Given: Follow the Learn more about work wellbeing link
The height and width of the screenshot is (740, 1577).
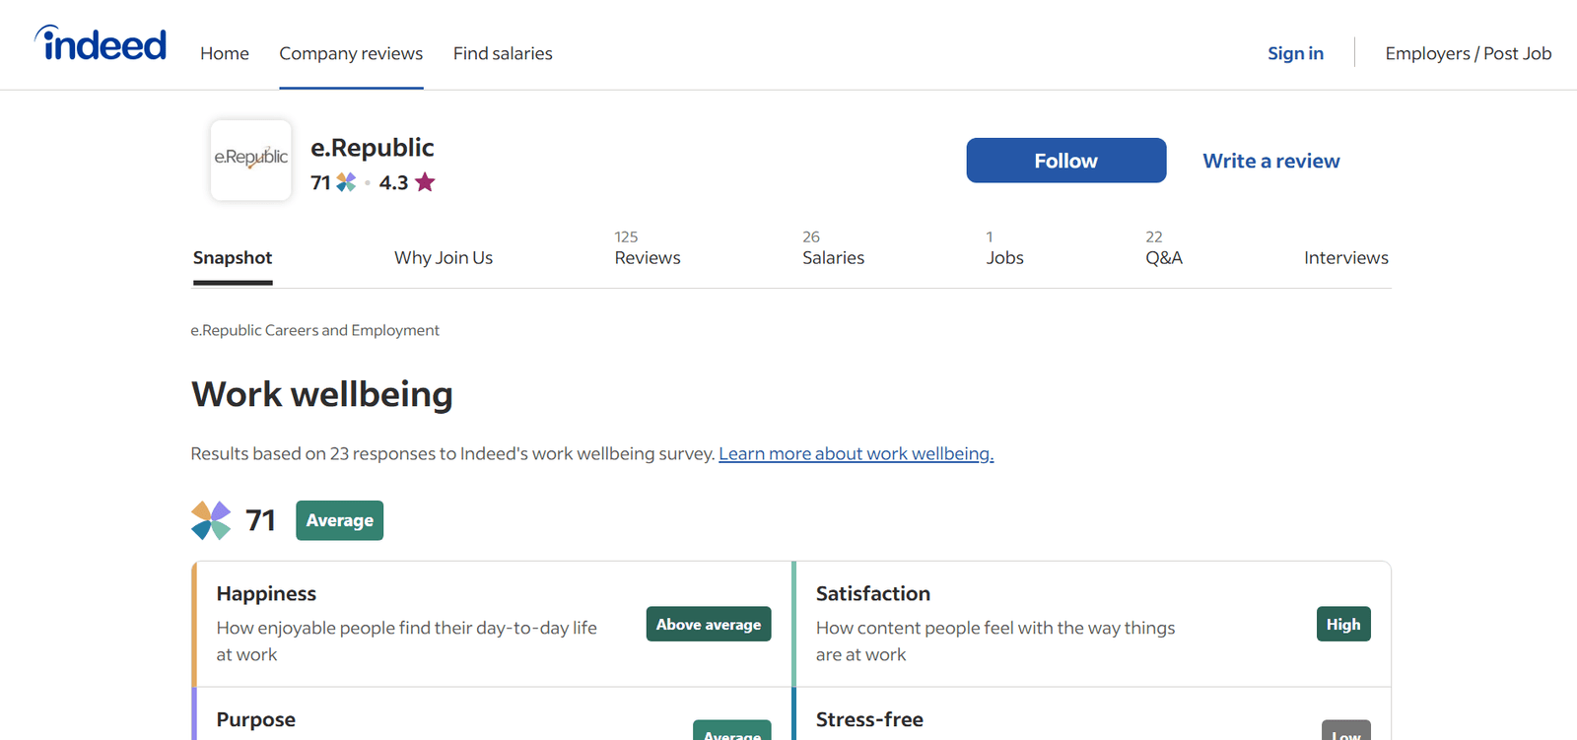Looking at the screenshot, I should (x=857, y=453).
